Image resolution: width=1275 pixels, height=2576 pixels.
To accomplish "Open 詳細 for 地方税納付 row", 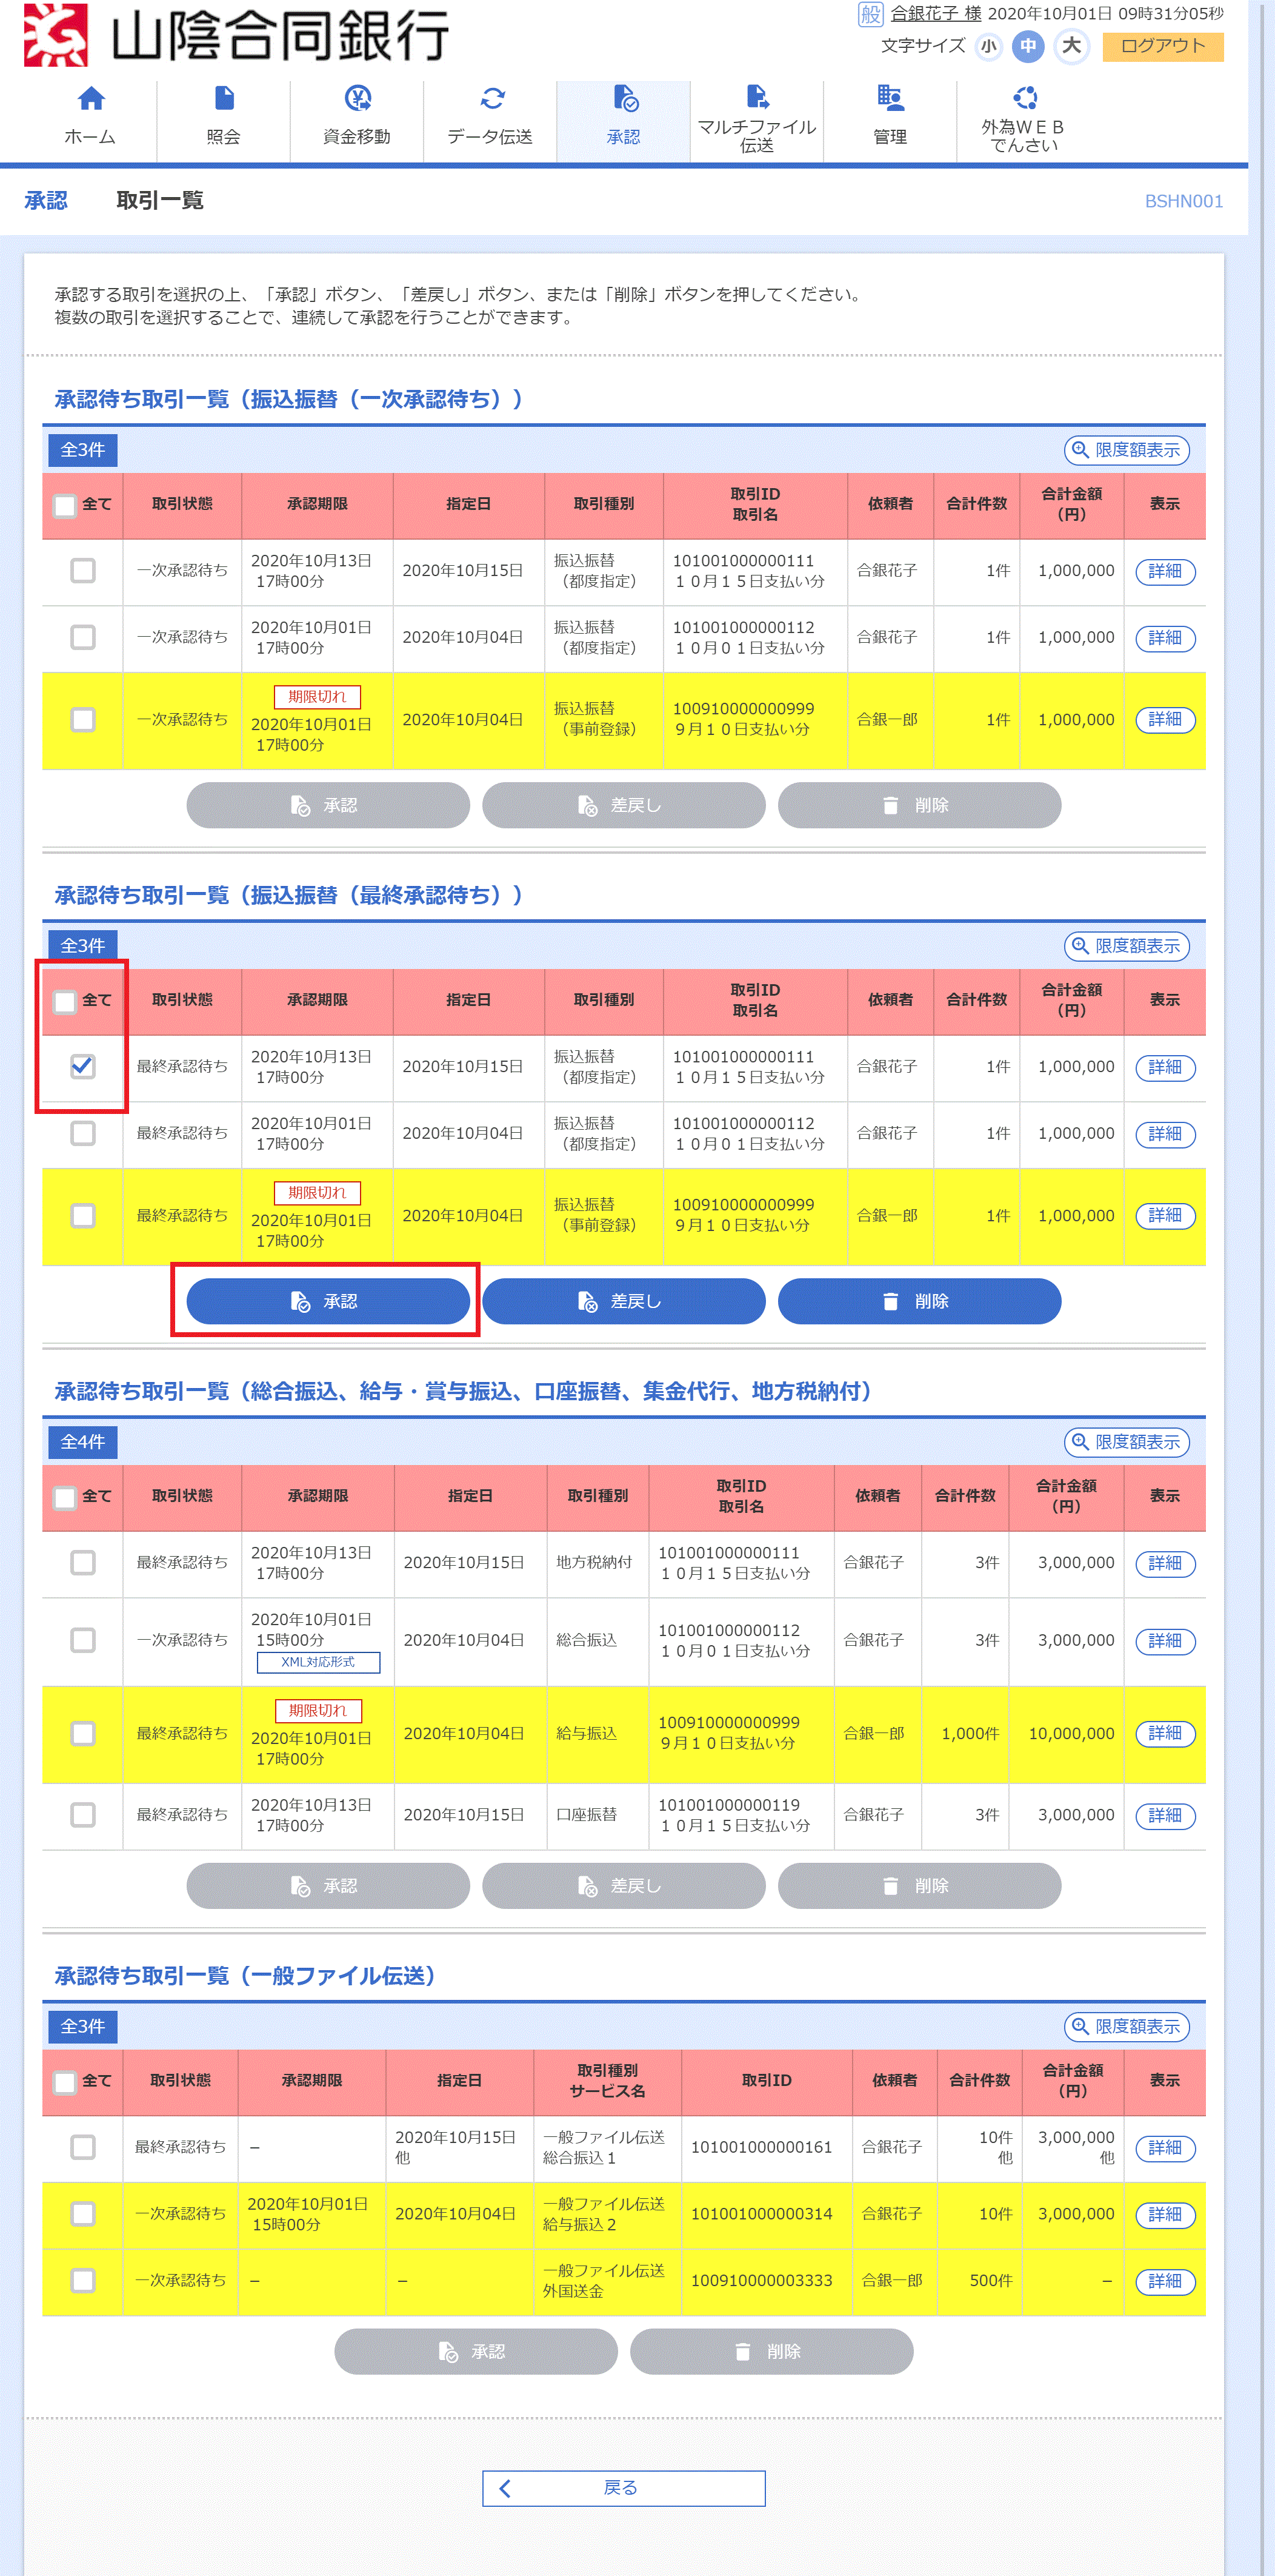I will click(1165, 1563).
